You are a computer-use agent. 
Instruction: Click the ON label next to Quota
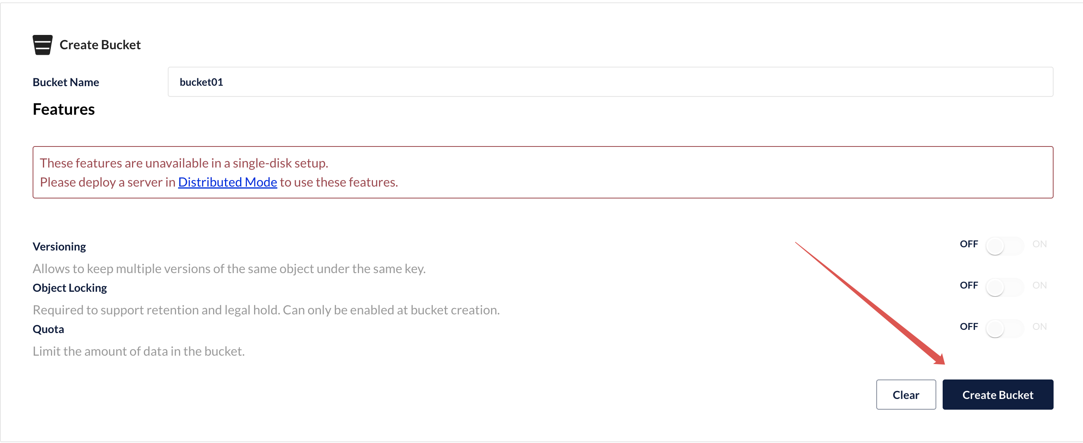click(1039, 326)
